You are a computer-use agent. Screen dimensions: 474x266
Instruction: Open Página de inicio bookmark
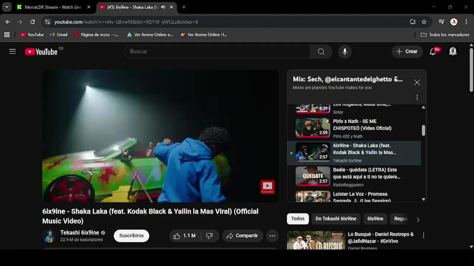(96, 35)
